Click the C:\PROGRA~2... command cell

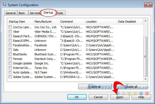click(x=71, y=77)
